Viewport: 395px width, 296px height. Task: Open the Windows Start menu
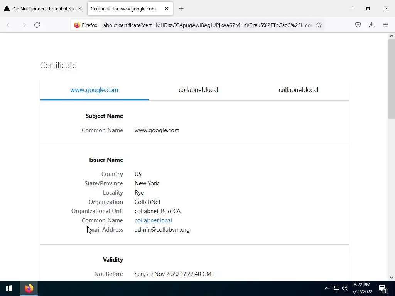pos(9,288)
